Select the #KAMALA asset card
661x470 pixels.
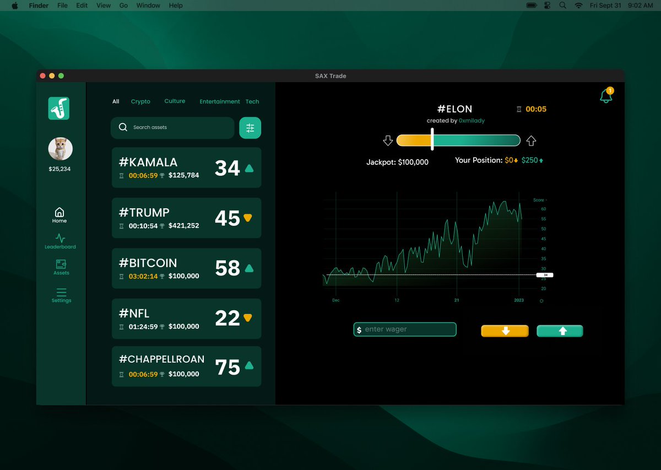186,168
